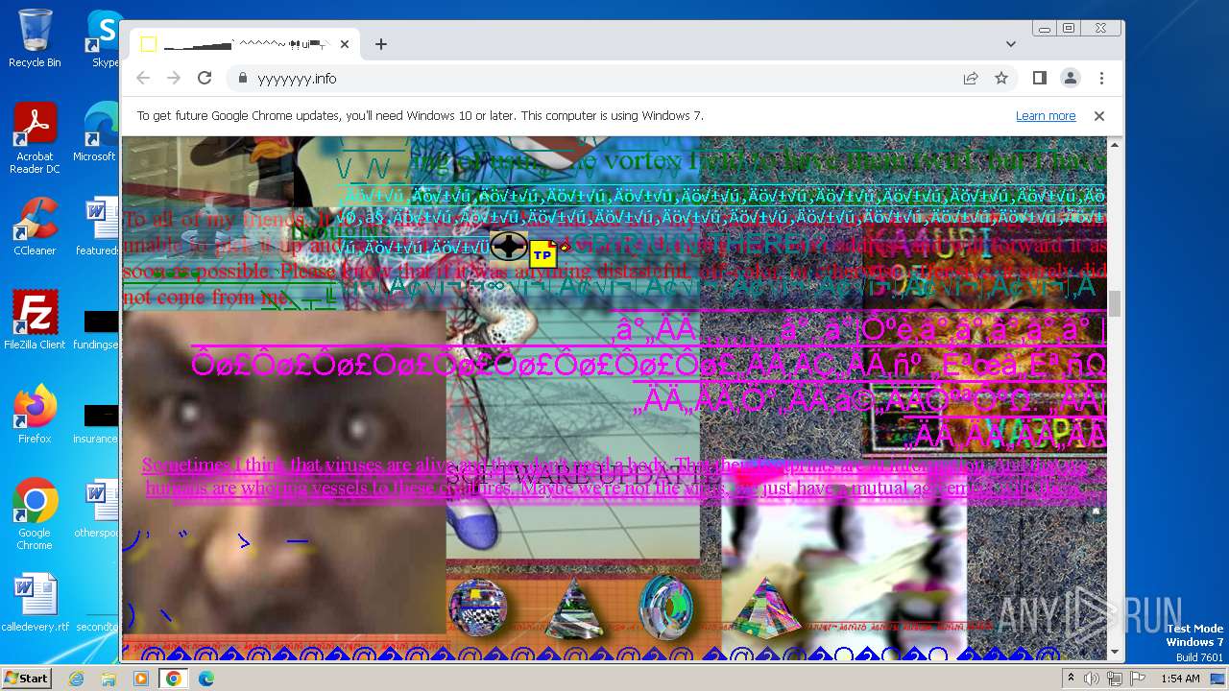Open Windows Media Player from taskbar
This screenshot has width=1229, height=691.
click(x=141, y=679)
